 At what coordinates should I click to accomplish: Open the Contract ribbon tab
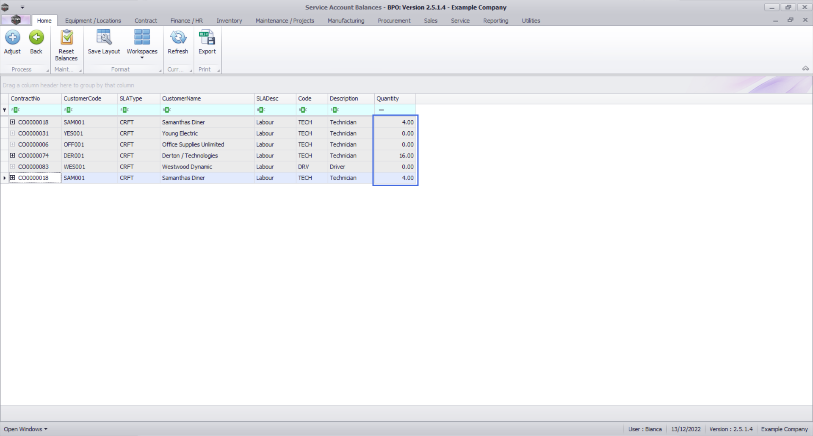(x=146, y=20)
